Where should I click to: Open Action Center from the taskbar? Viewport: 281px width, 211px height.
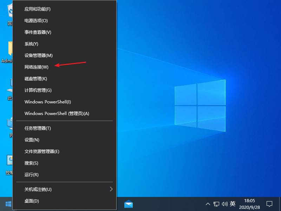pyautogui.click(x=269, y=204)
